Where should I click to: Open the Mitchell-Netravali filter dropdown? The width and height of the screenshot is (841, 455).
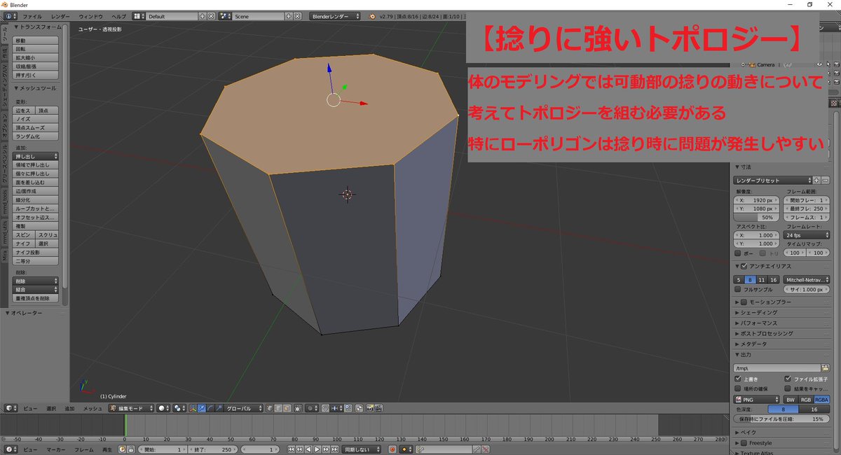pos(807,279)
